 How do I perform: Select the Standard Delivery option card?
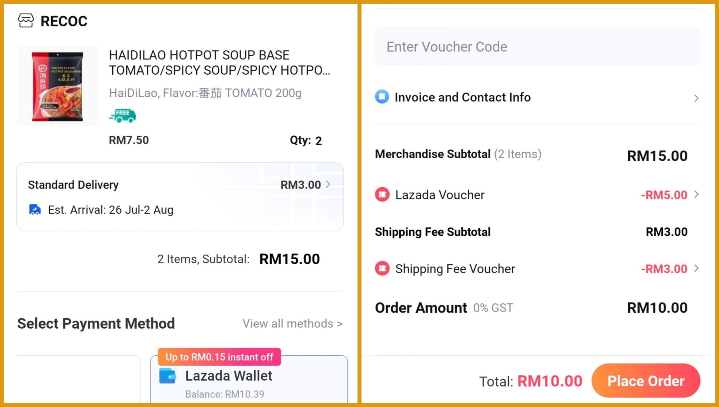pos(180,197)
